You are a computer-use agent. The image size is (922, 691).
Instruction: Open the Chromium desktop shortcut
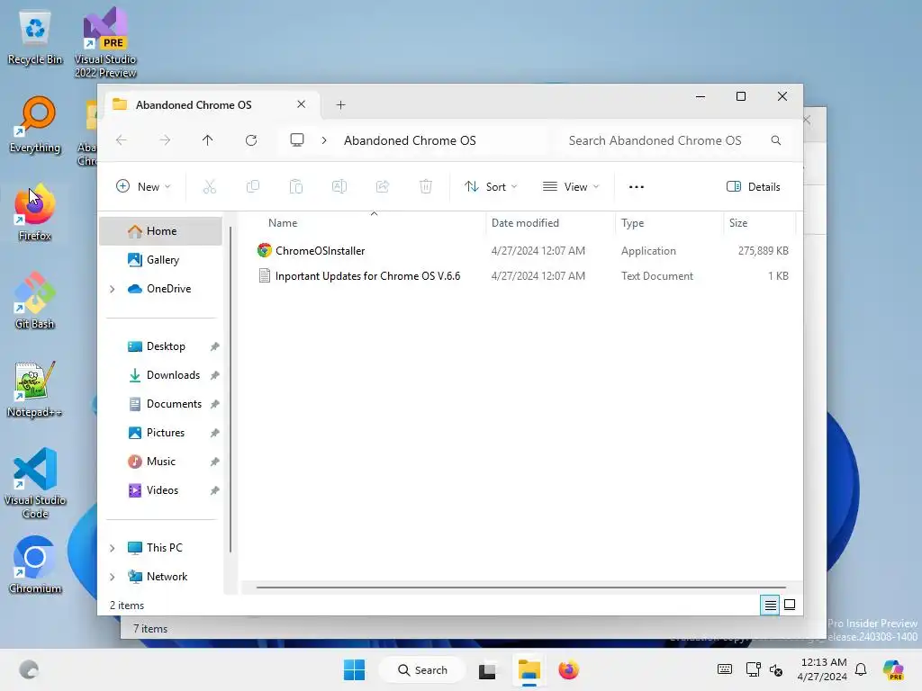pos(35,565)
